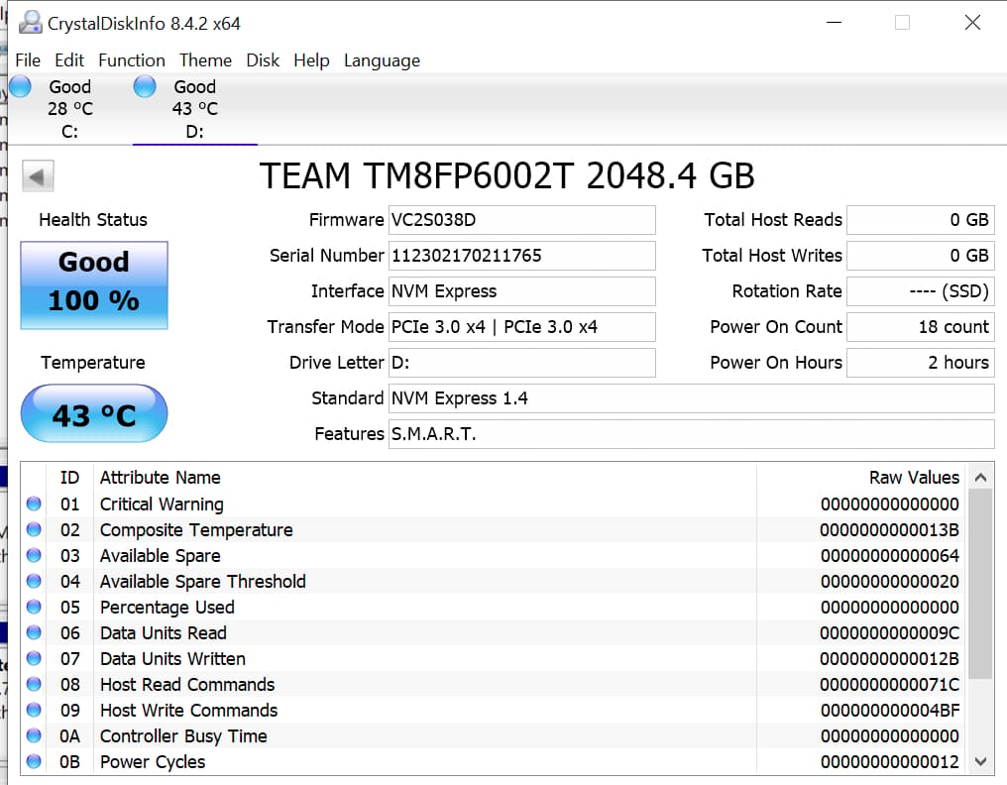
Task: Open the Edit menu
Action: coord(69,60)
